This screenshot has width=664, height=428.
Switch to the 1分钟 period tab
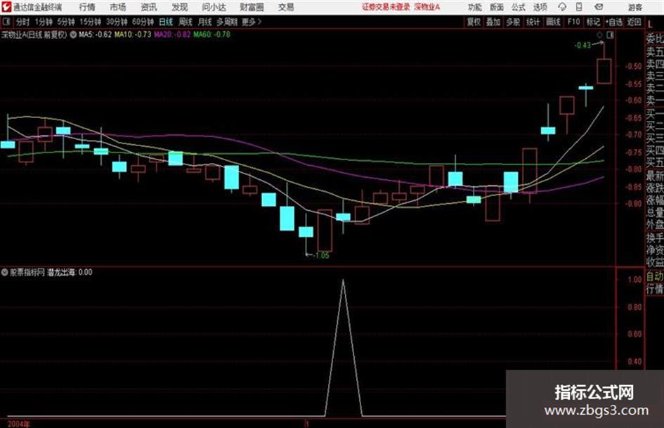[x=44, y=22]
